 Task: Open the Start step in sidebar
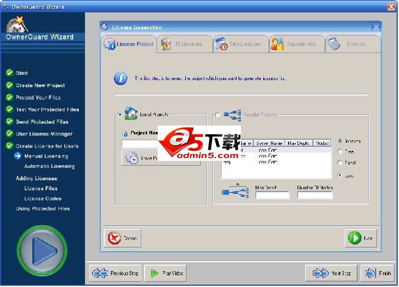tap(22, 73)
